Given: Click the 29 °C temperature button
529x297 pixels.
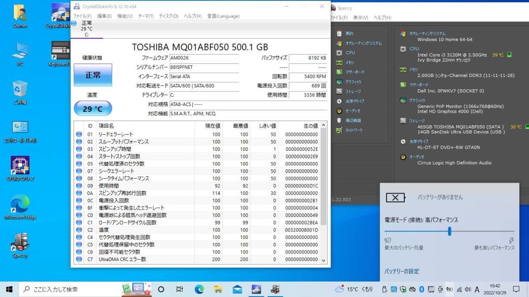Looking at the screenshot, I should 93,109.
